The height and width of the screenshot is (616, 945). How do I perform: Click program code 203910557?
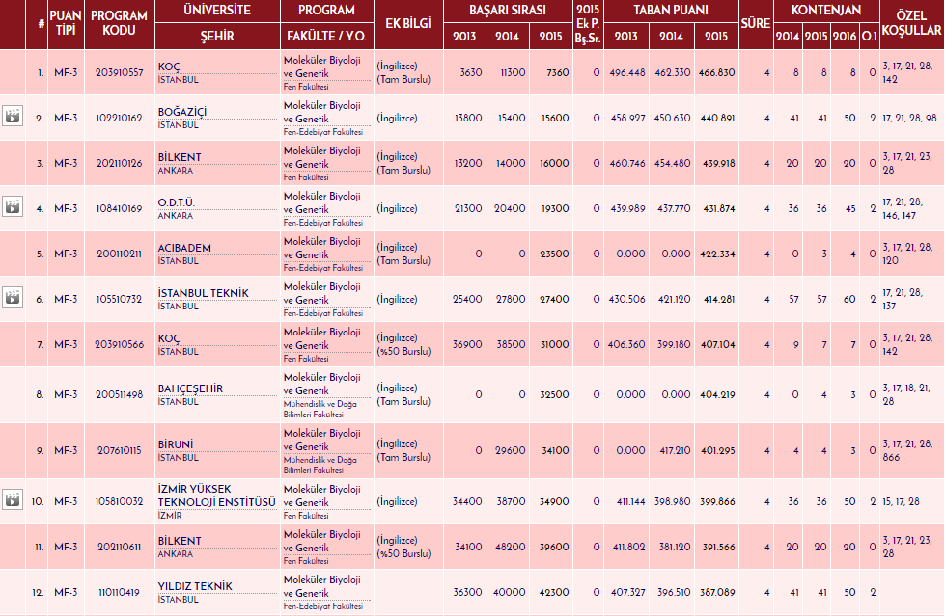point(120,72)
